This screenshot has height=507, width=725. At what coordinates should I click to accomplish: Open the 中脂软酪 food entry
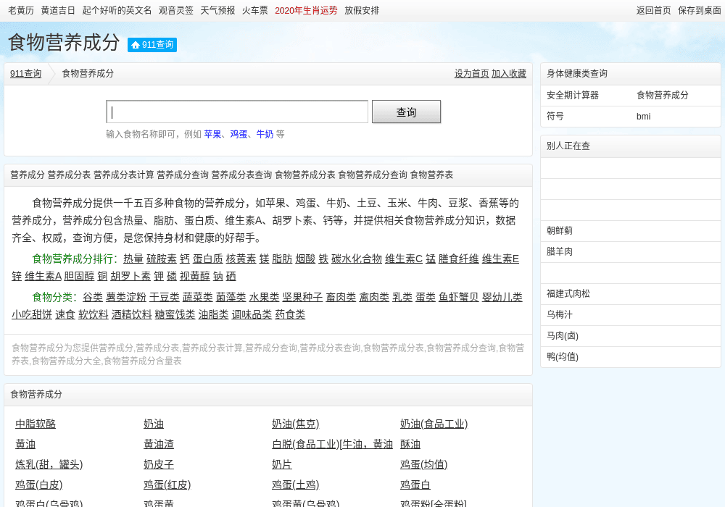point(36,424)
